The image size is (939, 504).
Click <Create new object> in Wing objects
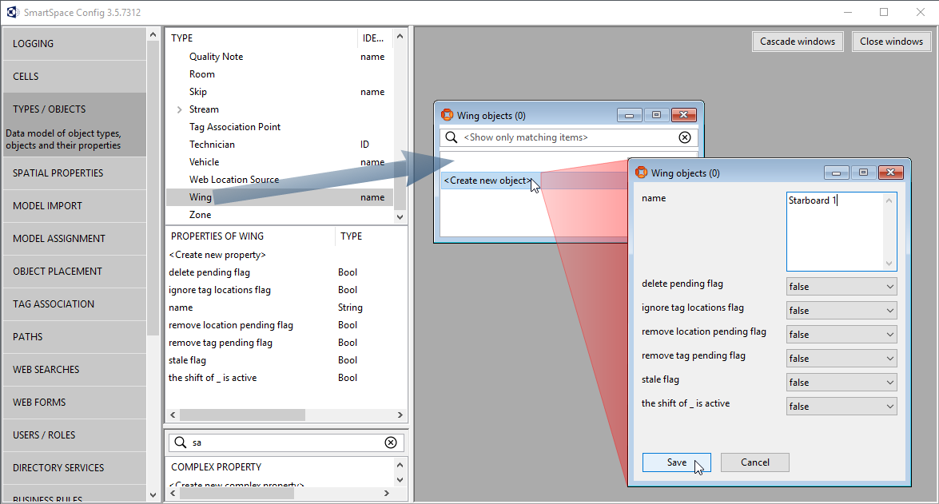click(x=487, y=181)
